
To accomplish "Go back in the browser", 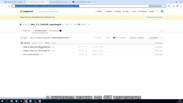I will click(x=2, y=6).
